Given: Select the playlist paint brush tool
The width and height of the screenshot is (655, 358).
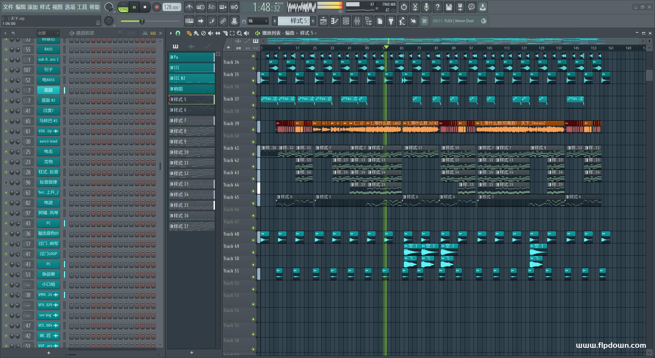Looking at the screenshot, I should click(196, 33).
